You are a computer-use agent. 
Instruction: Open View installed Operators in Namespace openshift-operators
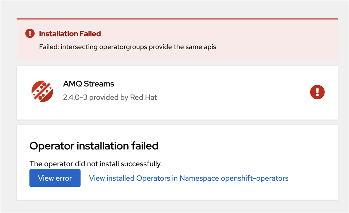tap(188, 178)
